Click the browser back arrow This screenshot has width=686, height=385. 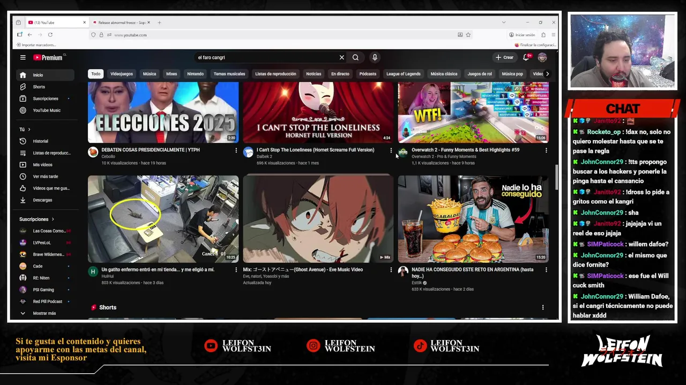point(29,35)
